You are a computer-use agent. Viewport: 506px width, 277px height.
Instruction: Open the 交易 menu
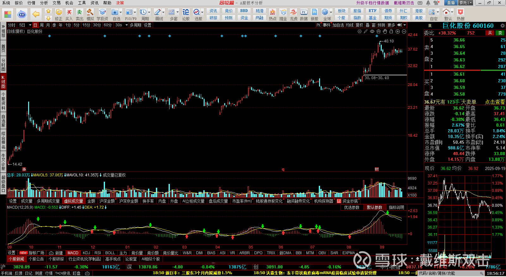click(57, 3)
